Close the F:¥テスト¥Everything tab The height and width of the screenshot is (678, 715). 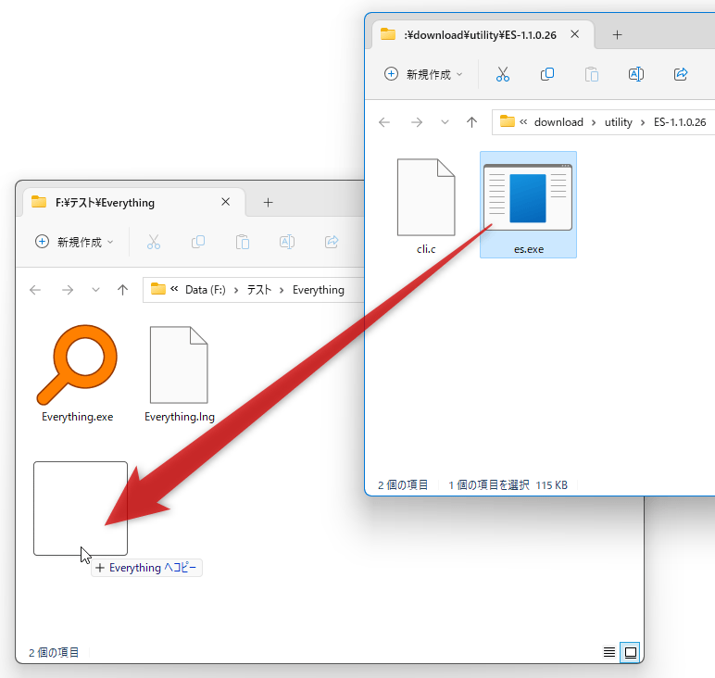pos(225,202)
